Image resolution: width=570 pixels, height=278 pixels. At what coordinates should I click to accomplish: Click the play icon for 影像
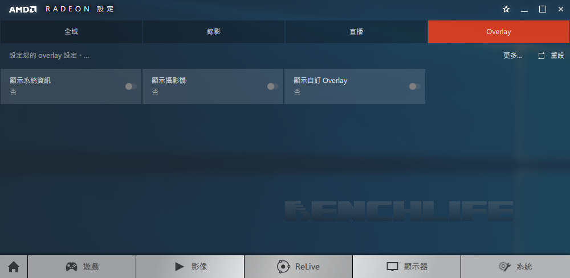(179, 267)
